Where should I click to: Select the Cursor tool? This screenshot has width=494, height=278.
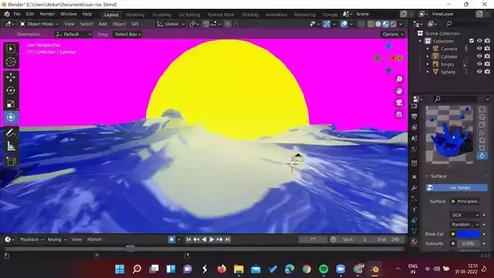click(x=11, y=62)
